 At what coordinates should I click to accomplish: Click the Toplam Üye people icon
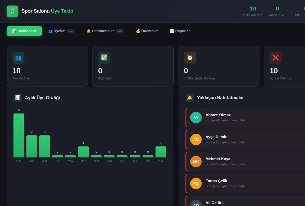point(18,58)
